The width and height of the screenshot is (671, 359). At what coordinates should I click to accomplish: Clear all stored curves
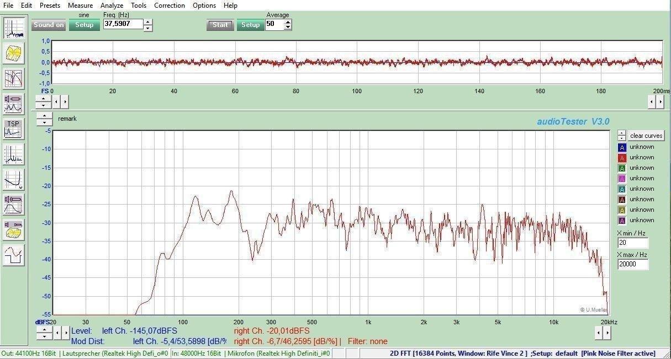(x=646, y=136)
